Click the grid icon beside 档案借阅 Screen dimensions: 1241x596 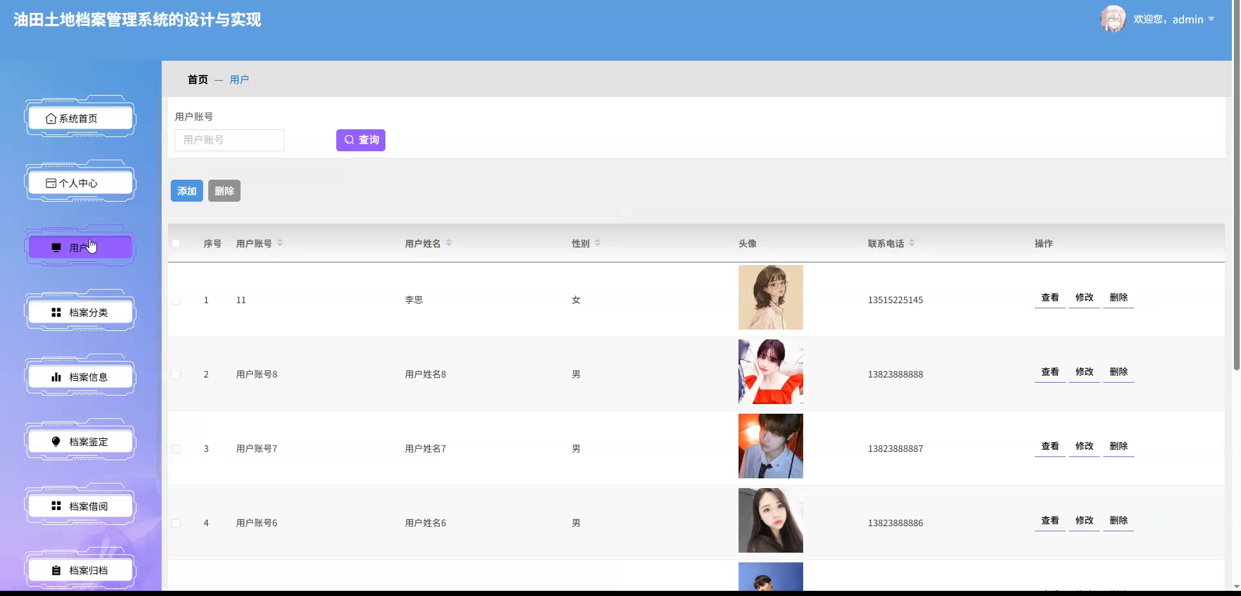[x=56, y=506]
